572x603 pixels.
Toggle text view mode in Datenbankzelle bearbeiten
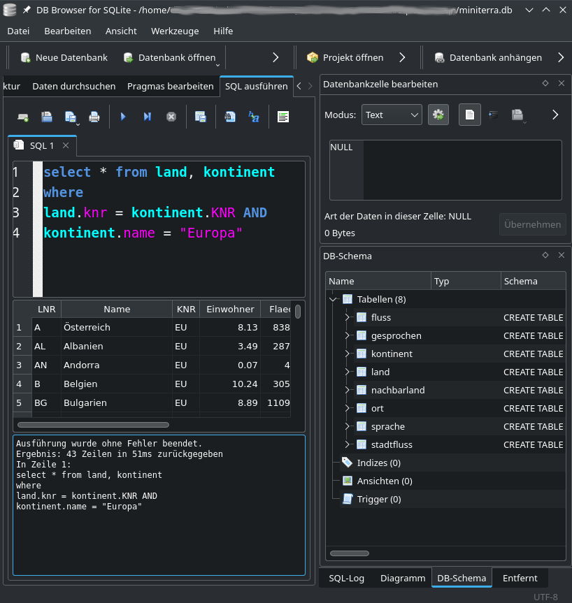click(469, 115)
